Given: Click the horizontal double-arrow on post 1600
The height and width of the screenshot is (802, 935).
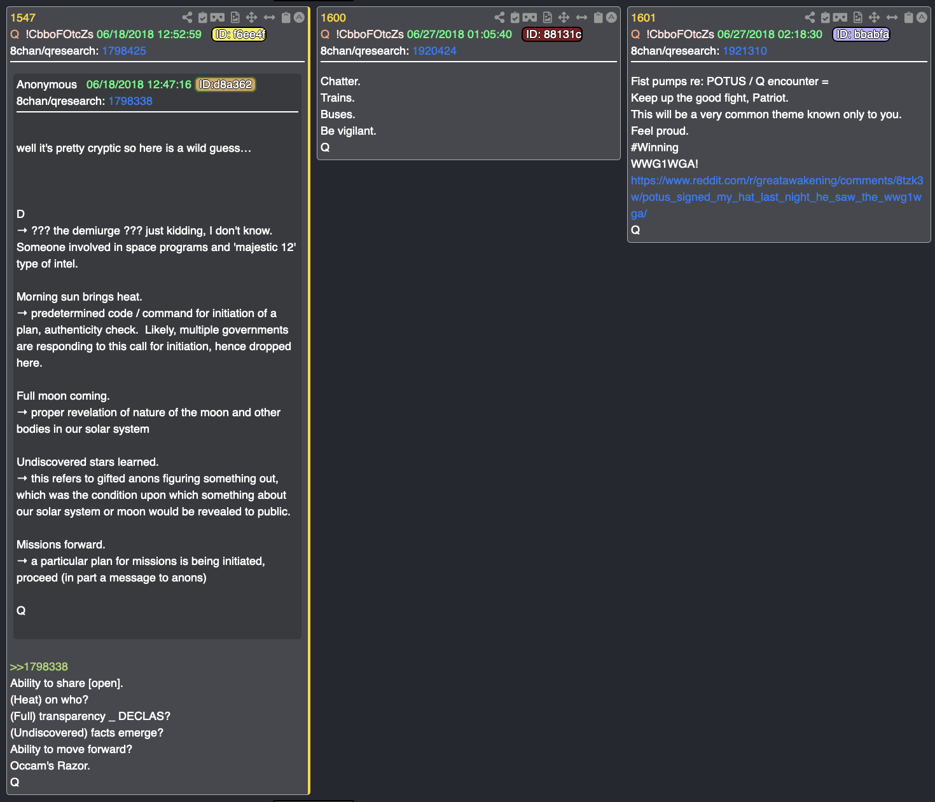Looking at the screenshot, I should click(x=582, y=18).
